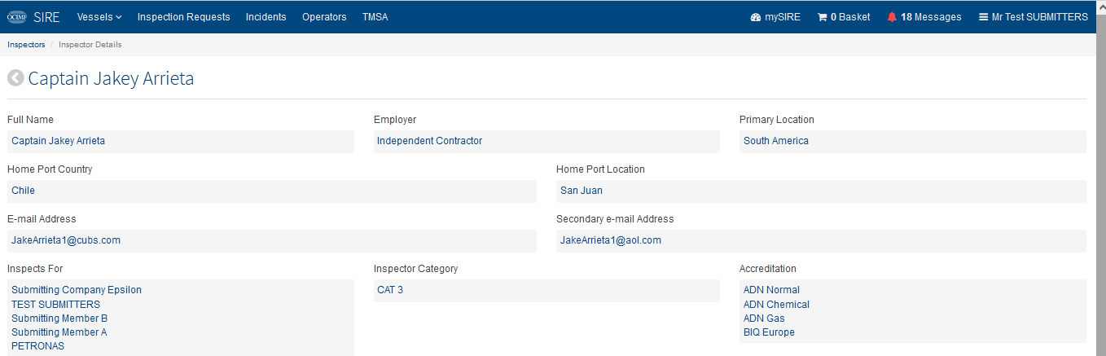View the 18 Messages link

click(x=924, y=17)
